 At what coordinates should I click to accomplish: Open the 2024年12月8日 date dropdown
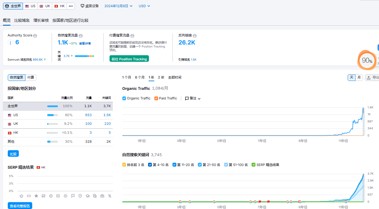pyautogui.click(x=118, y=6)
